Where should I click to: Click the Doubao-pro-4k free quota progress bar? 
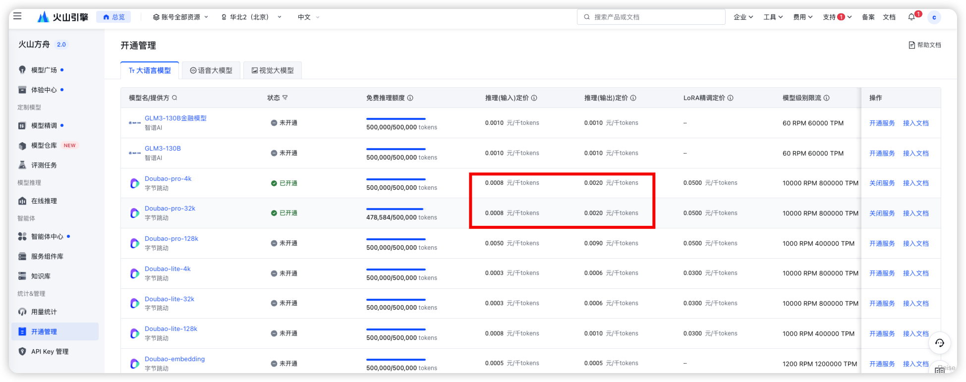coord(396,179)
